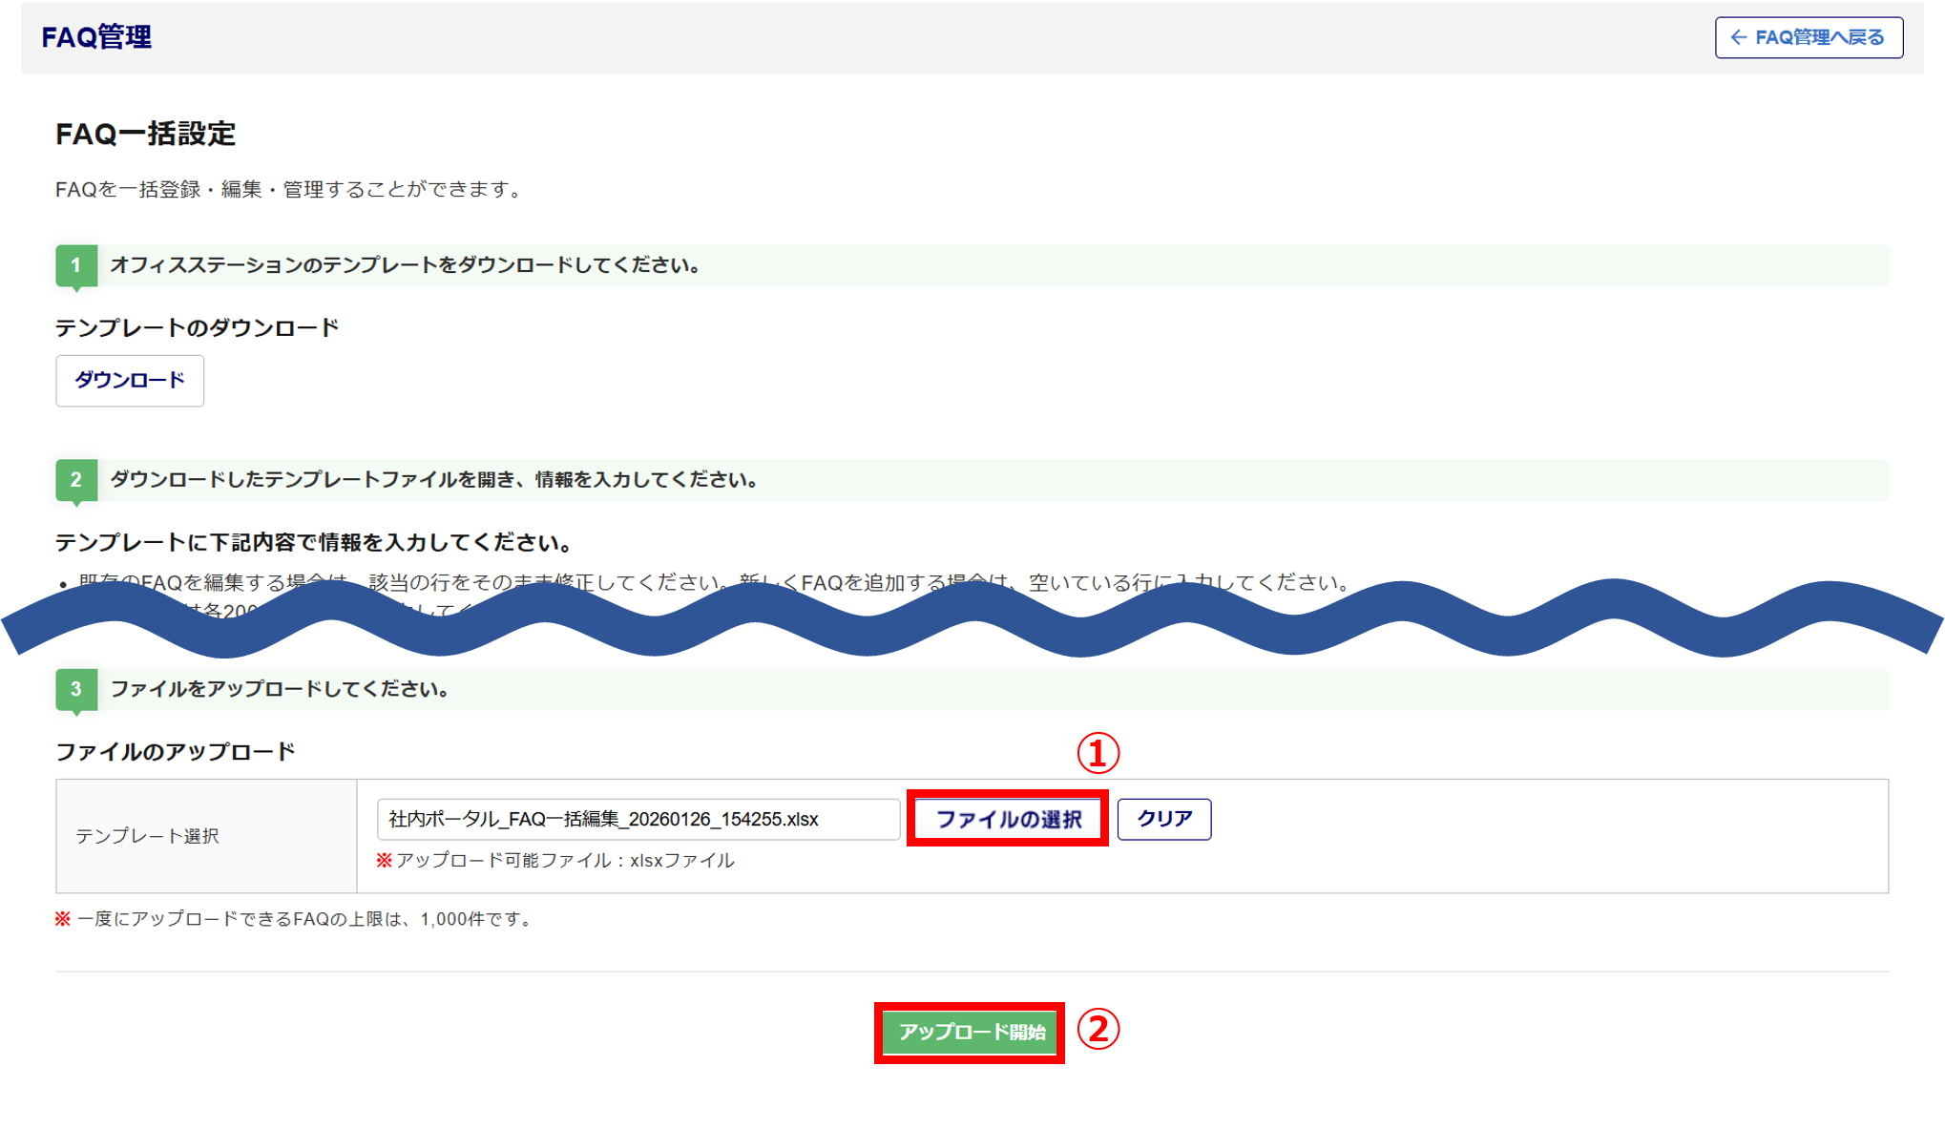Click the green step 2 number badge

click(x=76, y=480)
